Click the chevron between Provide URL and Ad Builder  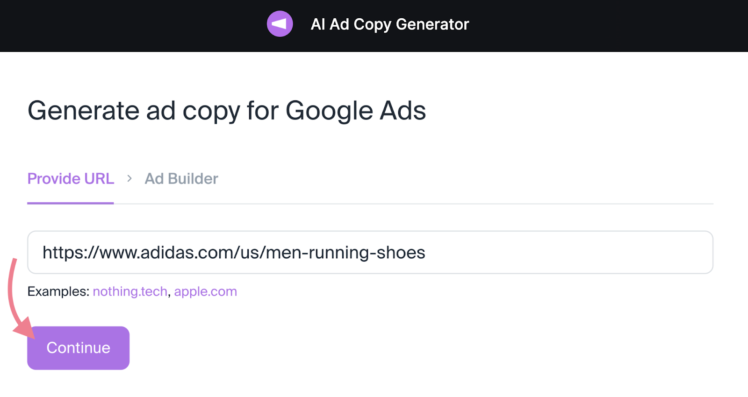129,178
